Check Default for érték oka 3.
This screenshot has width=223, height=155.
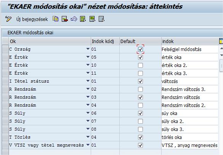pos(140,73)
